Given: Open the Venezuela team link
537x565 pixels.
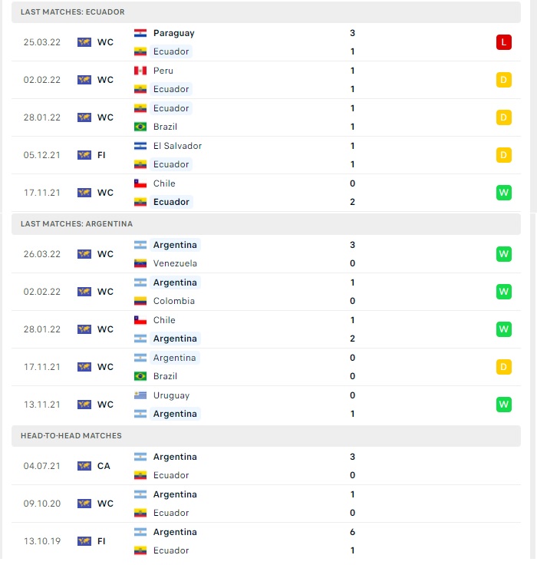Looking at the screenshot, I should click(x=175, y=263).
